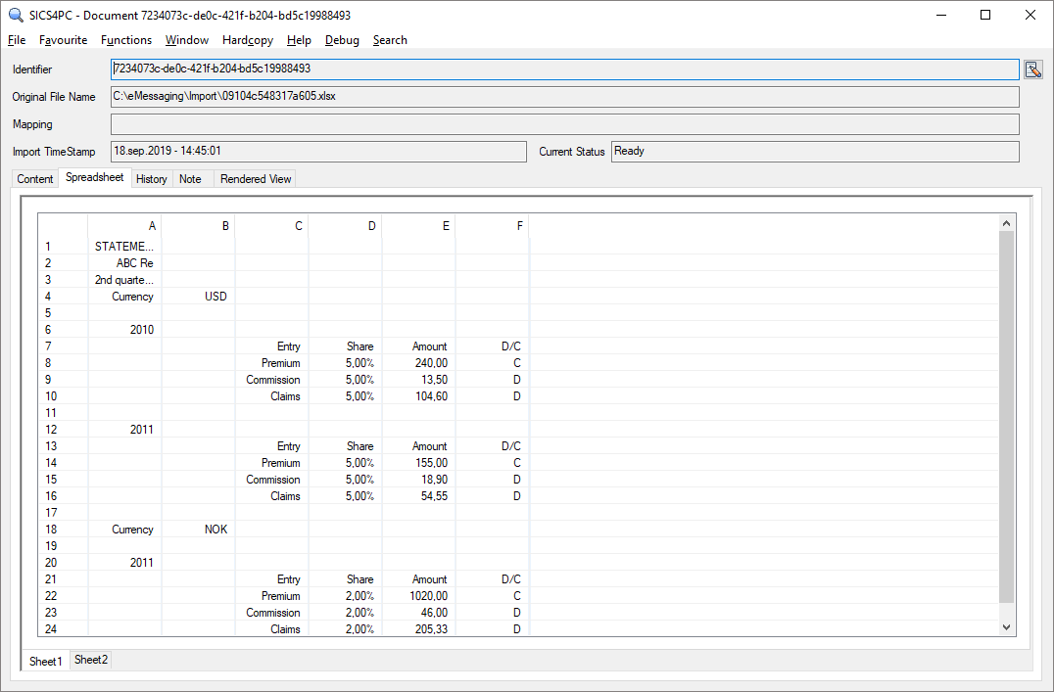Select row 8 header in the spreadsheet
Viewport: 1054px width, 692px height.
click(x=47, y=362)
